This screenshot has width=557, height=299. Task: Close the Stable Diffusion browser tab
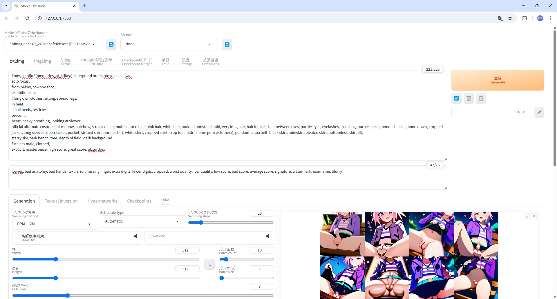74,6
